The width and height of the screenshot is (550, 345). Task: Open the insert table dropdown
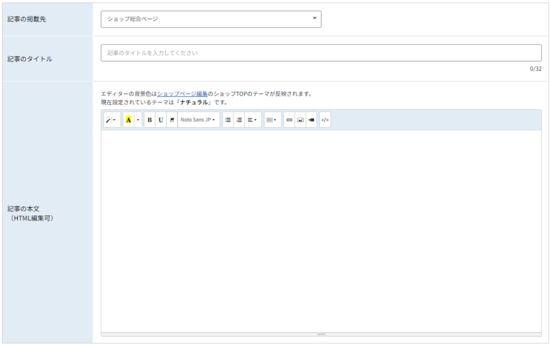[272, 120]
